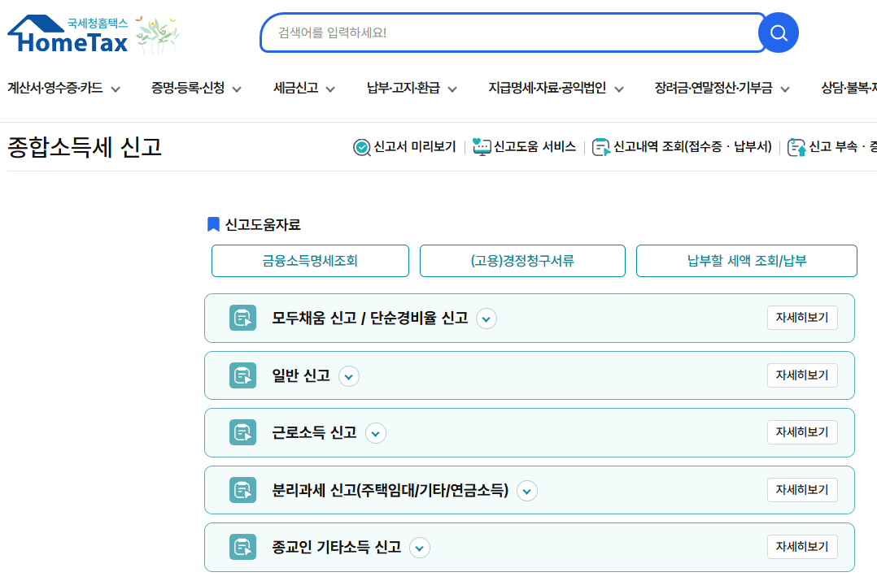Open the 납부할 세액 조회/납부 button

tap(746, 260)
